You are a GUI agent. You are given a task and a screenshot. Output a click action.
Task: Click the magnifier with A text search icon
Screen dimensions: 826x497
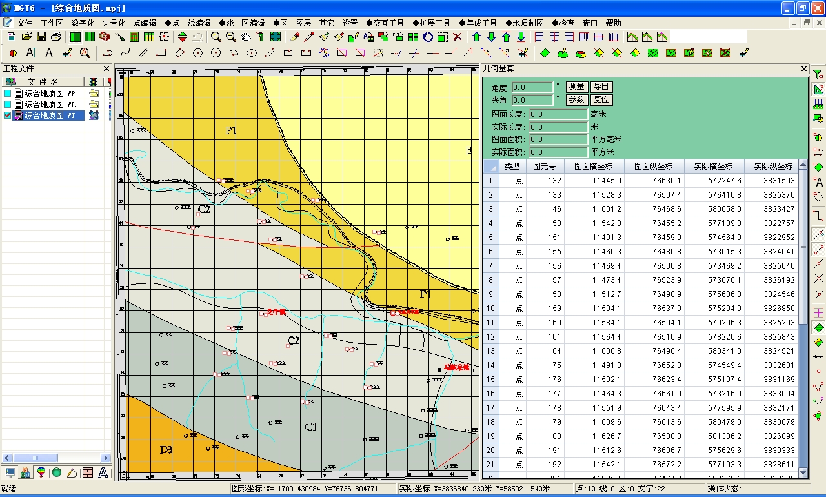(85, 53)
